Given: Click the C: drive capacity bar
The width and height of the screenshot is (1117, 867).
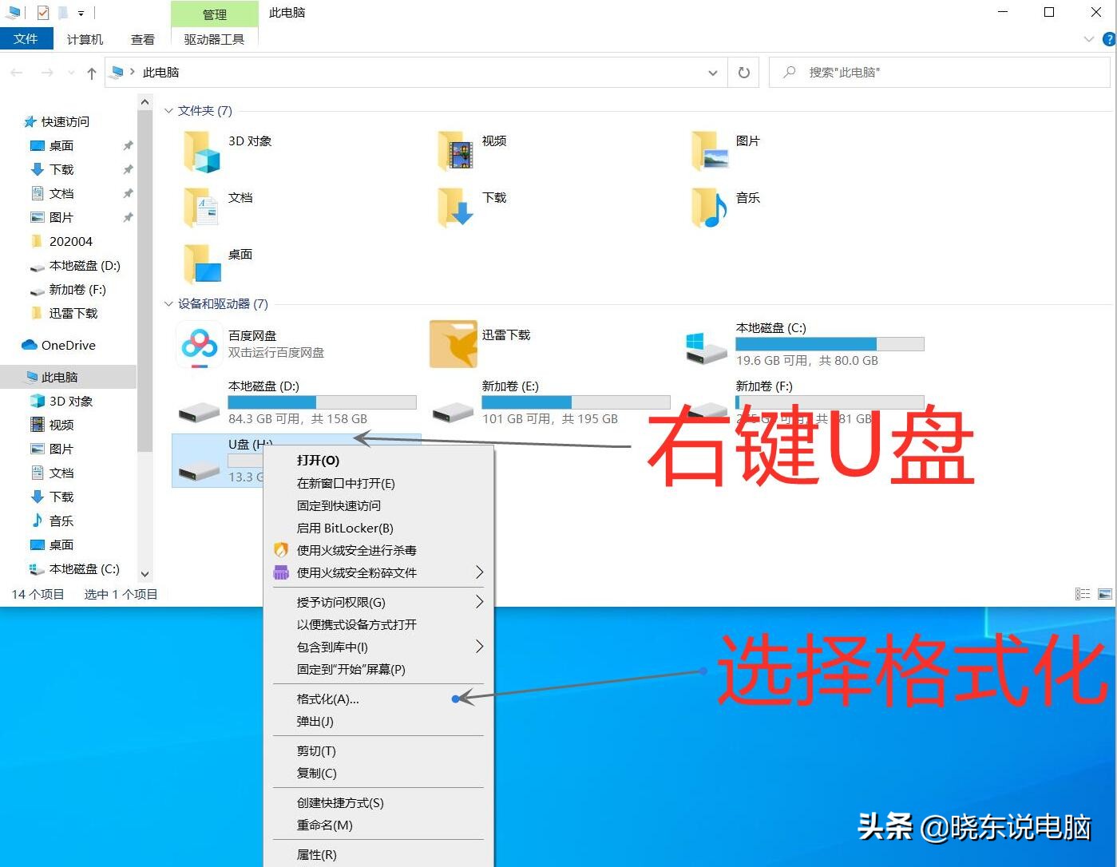Looking at the screenshot, I should click(829, 343).
